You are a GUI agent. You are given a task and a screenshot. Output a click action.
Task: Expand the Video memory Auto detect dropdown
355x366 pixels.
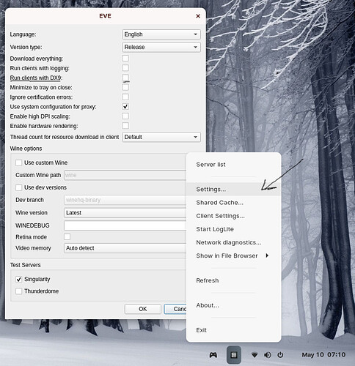125,248
